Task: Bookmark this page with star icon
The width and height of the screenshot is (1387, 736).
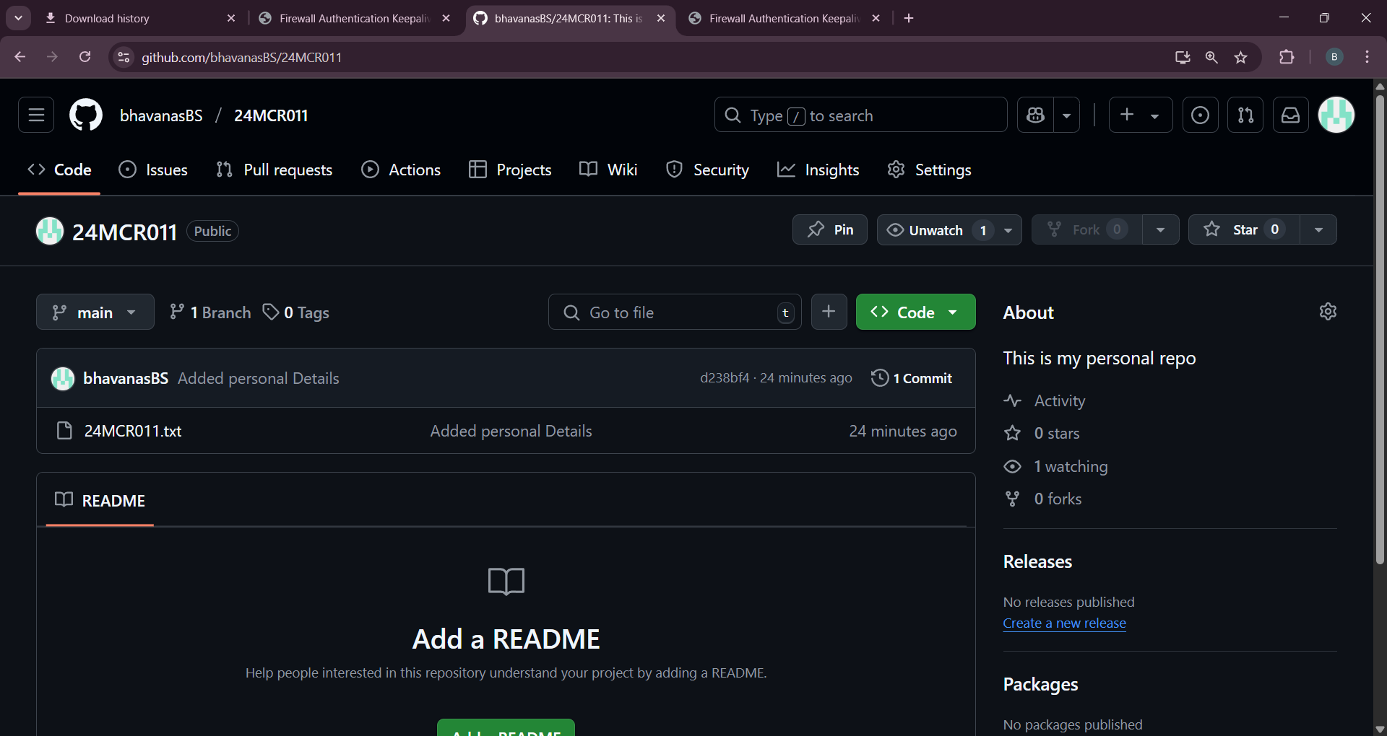Action: pyautogui.click(x=1240, y=57)
